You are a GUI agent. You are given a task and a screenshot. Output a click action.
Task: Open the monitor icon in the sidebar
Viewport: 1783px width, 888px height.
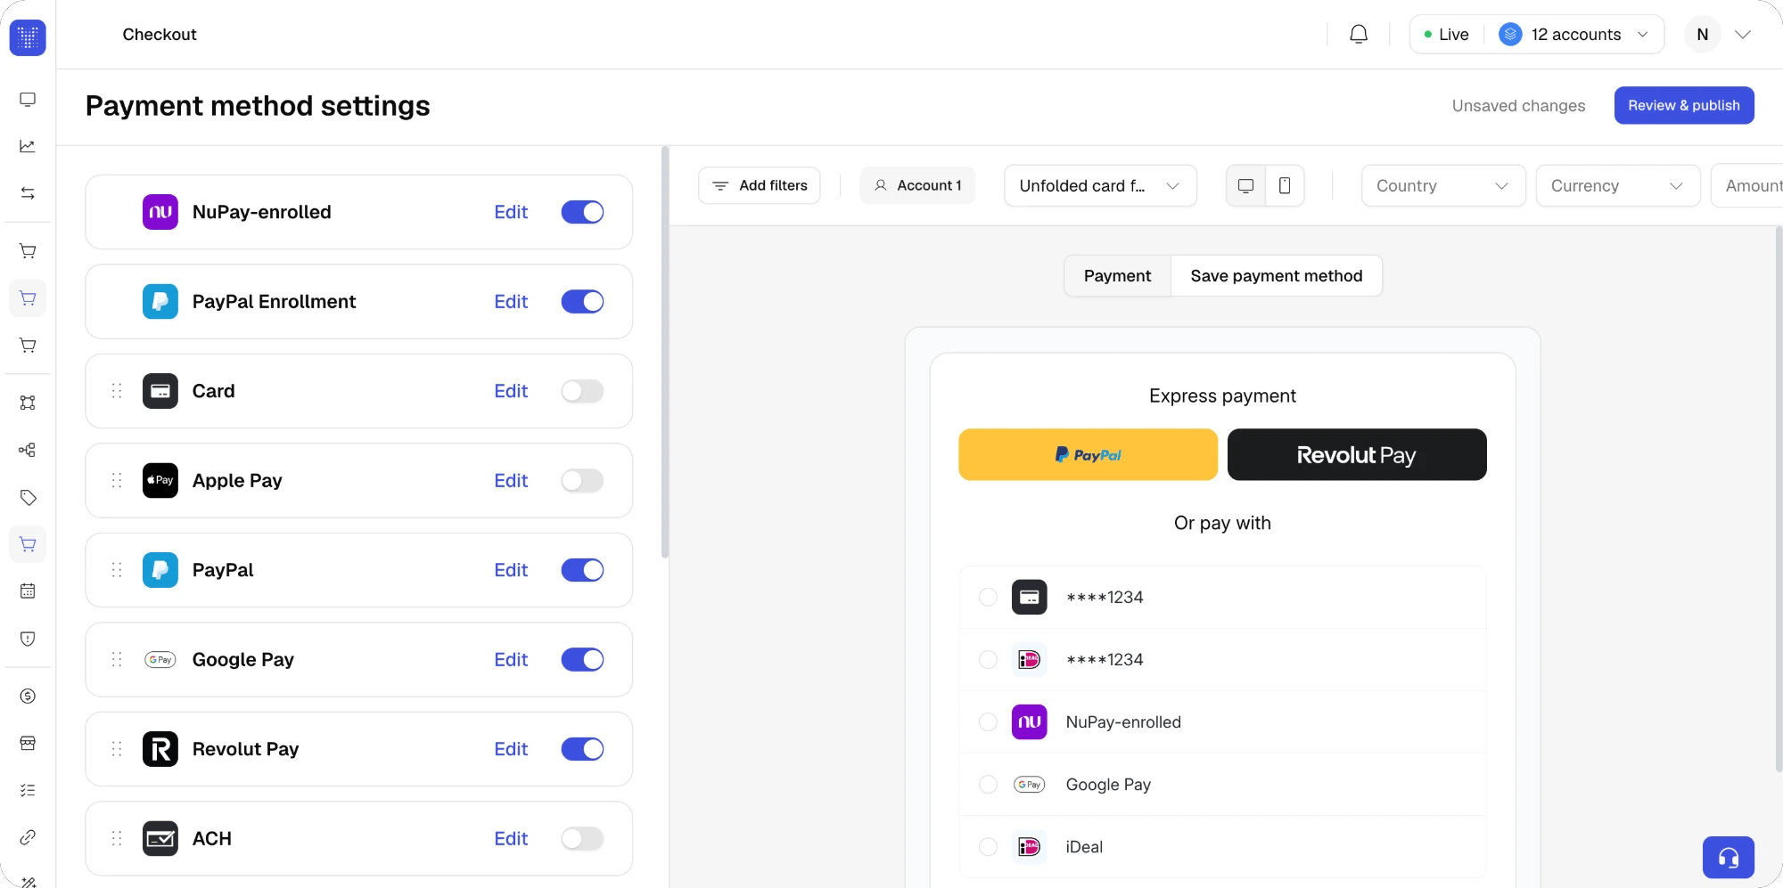coord(28,99)
